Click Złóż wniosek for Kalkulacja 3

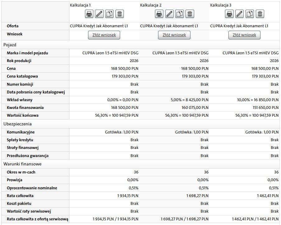pos(245,35)
